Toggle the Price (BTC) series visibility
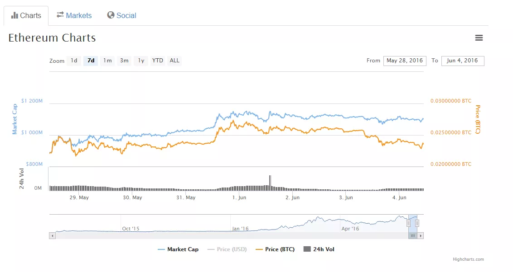Viewport: 513px width, 272px height. tap(281, 249)
